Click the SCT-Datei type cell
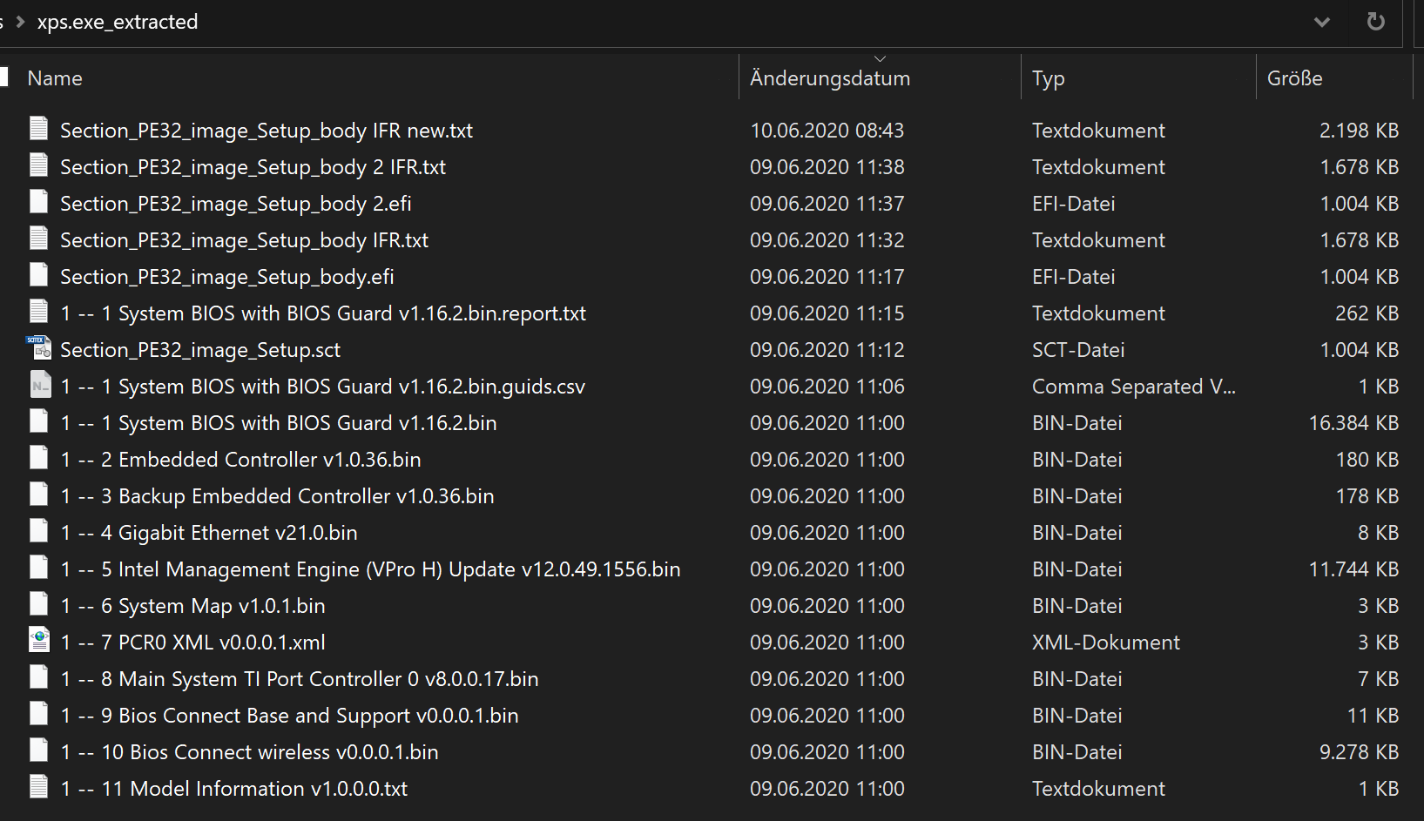Image resolution: width=1424 pixels, height=821 pixels. [x=1078, y=350]
